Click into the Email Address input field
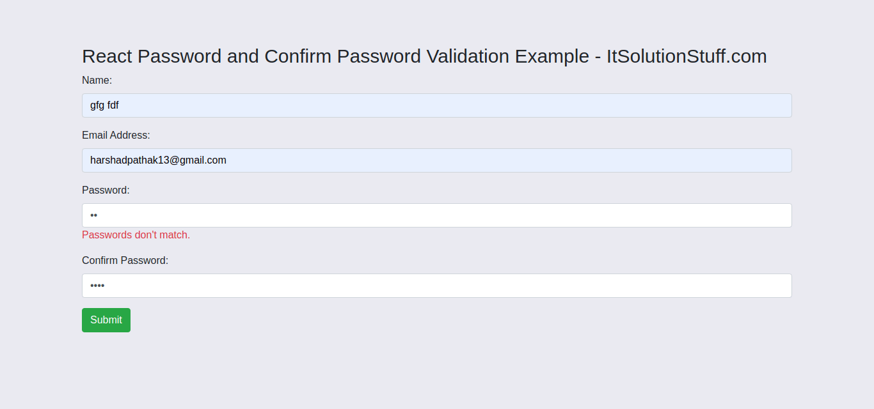 (436, 160)
